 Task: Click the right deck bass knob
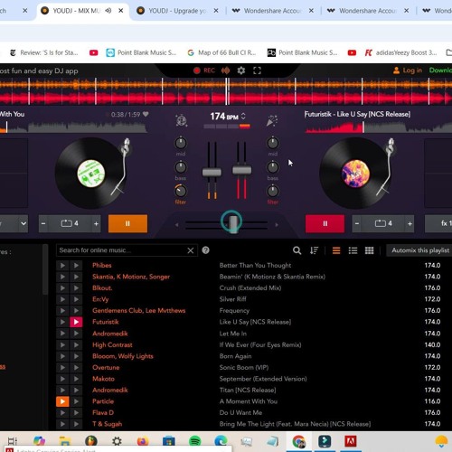[x=273, y=167]
